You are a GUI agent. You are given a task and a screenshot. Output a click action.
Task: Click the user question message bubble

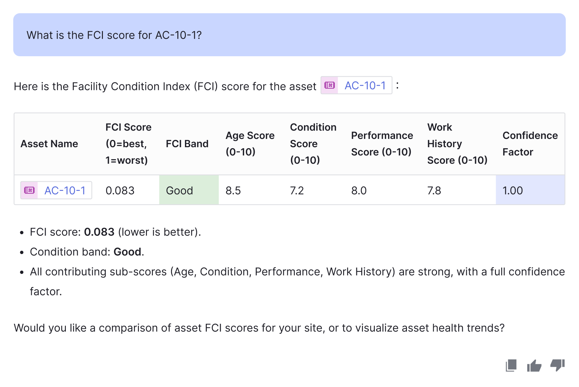tap(289, 35)
